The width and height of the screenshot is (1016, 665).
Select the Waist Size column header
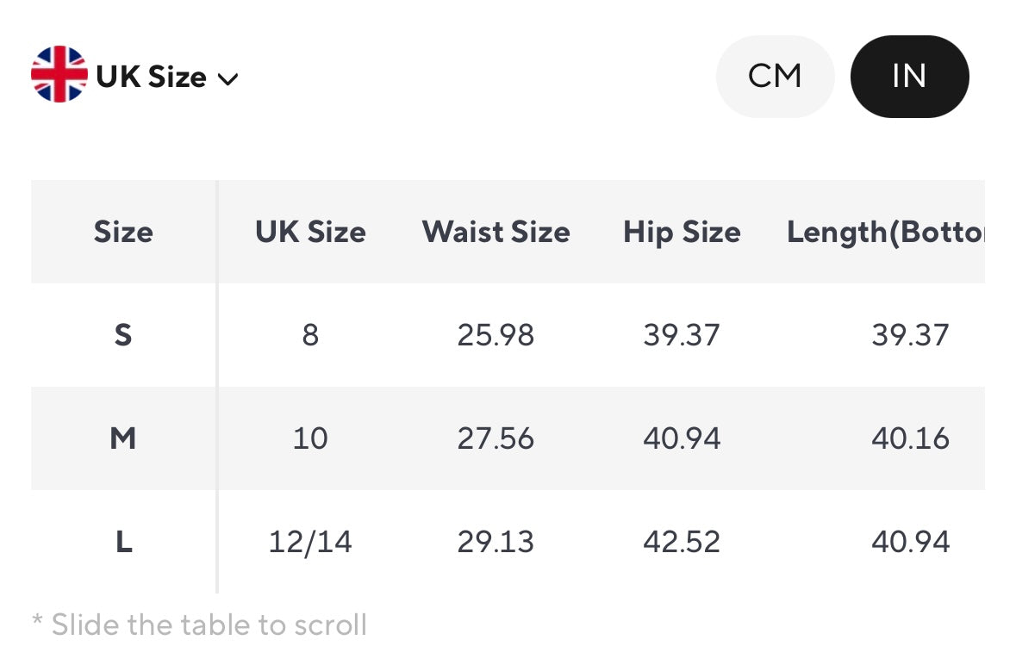tap(496, 232)
